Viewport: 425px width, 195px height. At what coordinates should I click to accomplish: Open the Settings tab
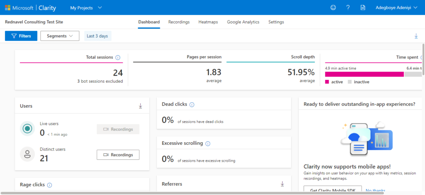coord(276,22)
